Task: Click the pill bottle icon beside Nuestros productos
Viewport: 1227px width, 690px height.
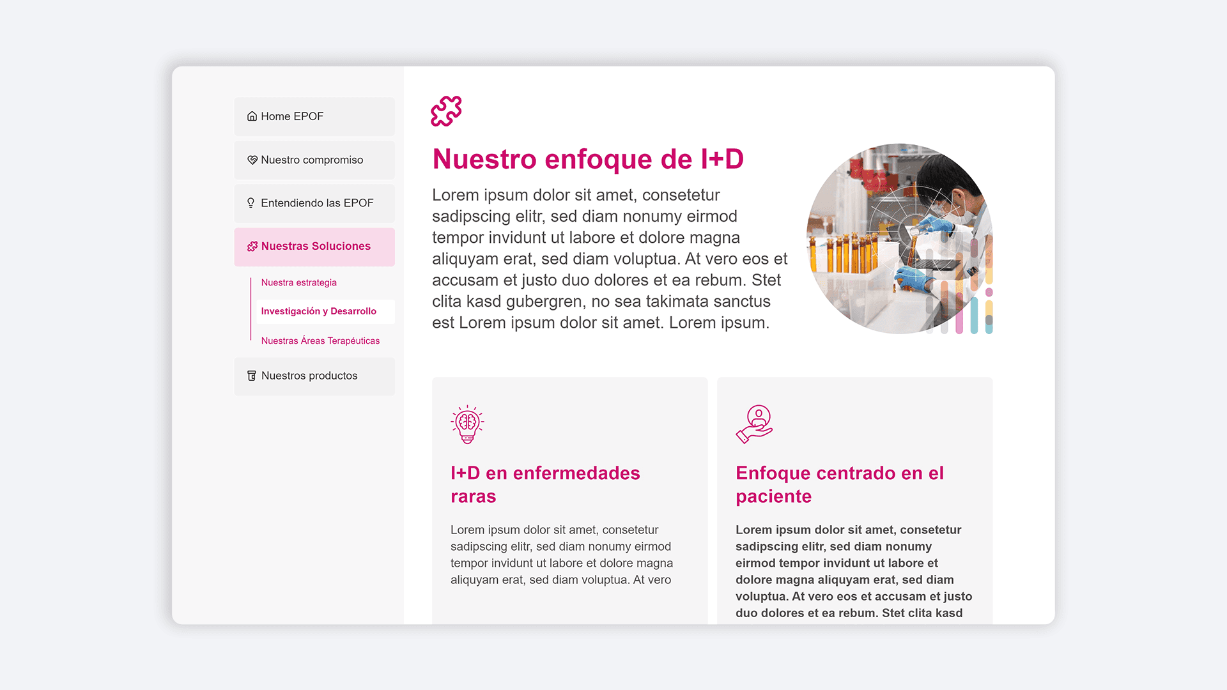Action: coord(251,376)
